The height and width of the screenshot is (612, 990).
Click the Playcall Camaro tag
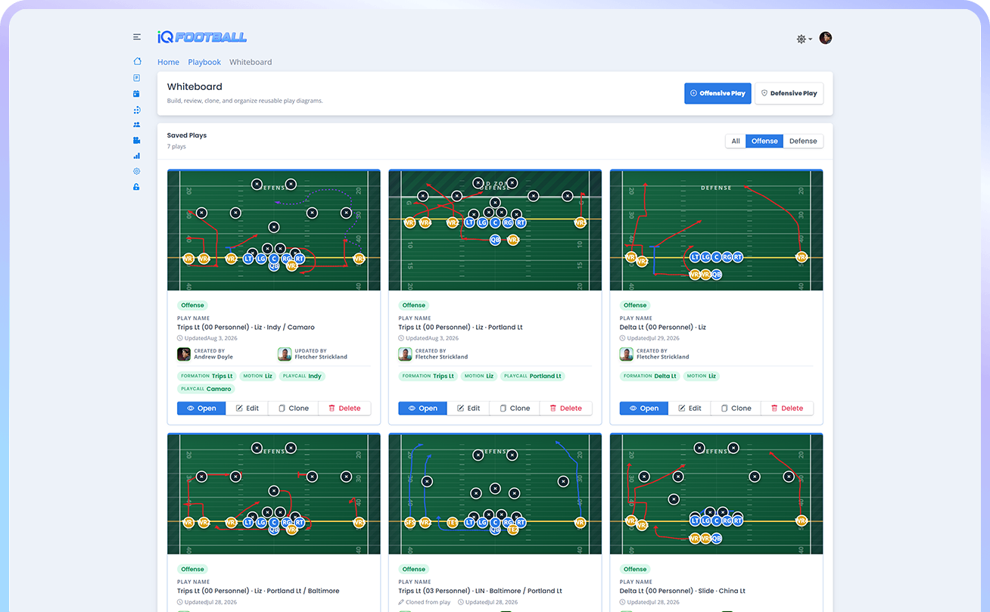point(207,389)
